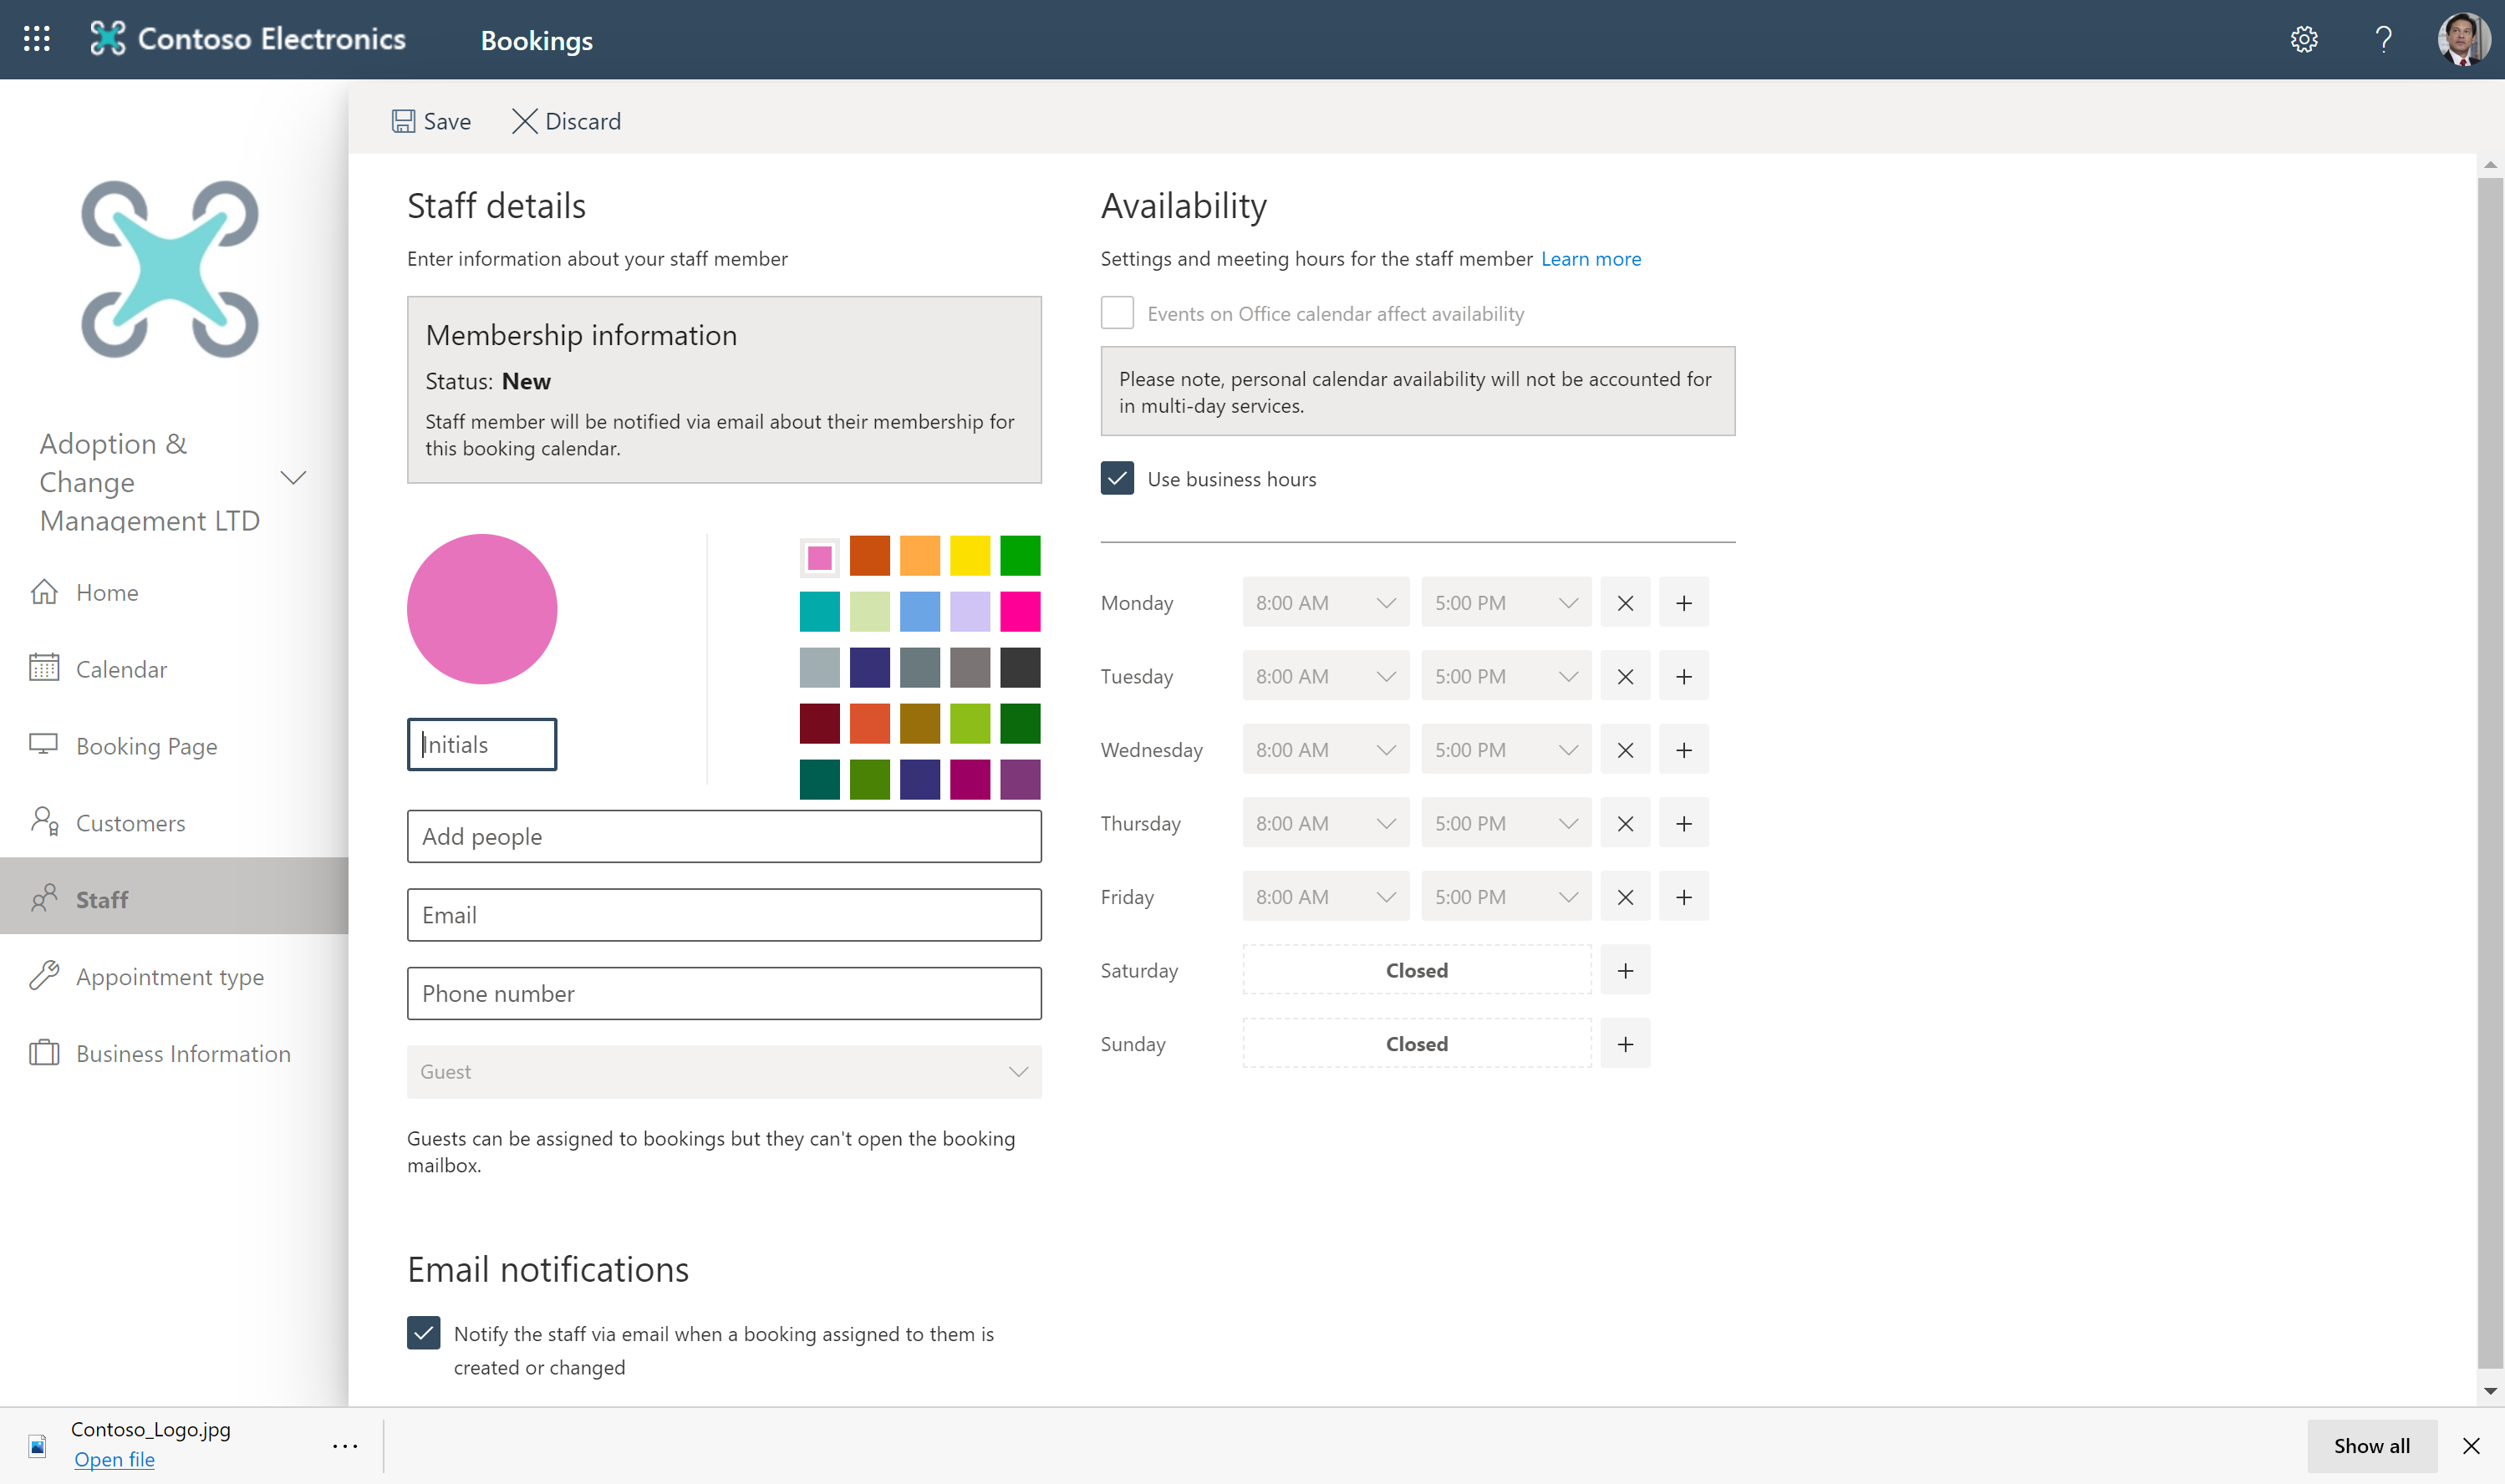The height and width of the screenshot is (1484, 2505).
Task: Enable Events on Office calendar checkbox
Action: pyautogui.click(x=1117, y=313)
